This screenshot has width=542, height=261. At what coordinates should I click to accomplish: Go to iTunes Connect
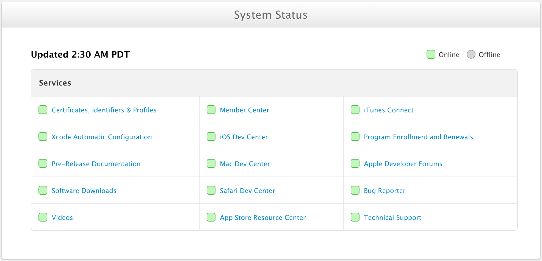point(389,110)
